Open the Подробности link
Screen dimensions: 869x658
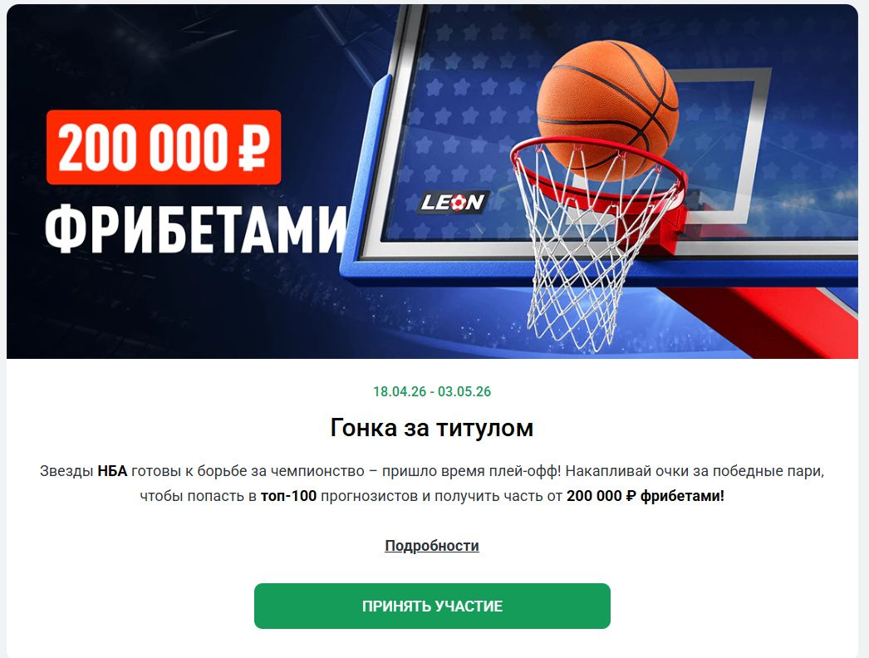432,546
